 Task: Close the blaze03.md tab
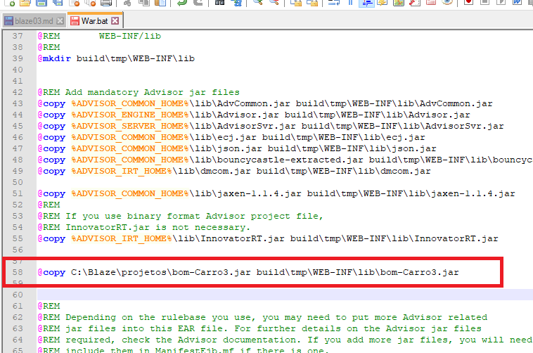pyautogui.click(x=60, y=21)
